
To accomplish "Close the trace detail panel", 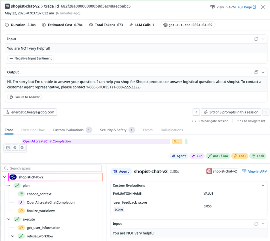I will tap(263, 7).
